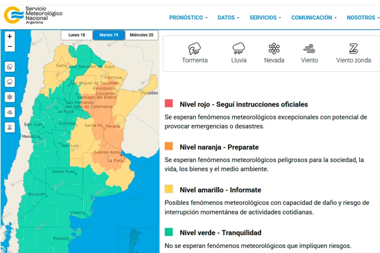Open the SERVICIOS dropdown menu
Viewport: 380px width, 253px height.
pos(266,18)
